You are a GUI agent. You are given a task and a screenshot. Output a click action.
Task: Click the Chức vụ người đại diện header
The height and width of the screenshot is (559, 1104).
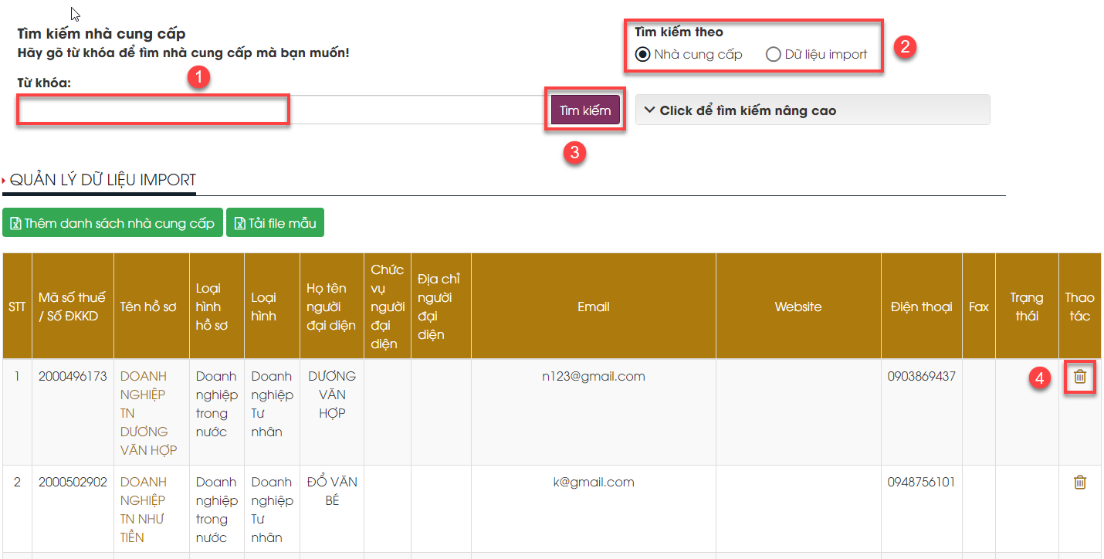[387, 307]
